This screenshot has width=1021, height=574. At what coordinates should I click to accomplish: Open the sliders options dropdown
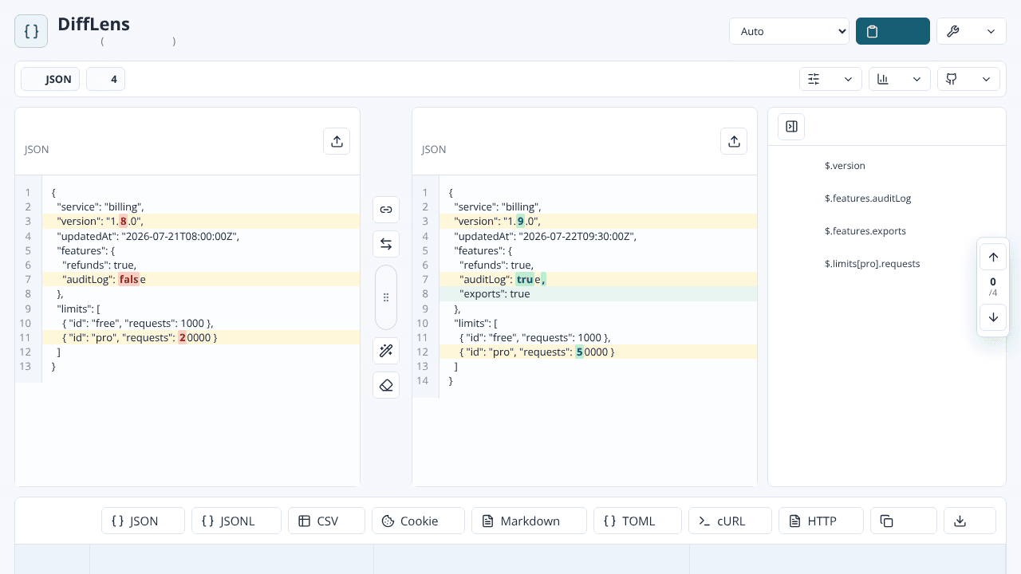[x=830, y=79]
